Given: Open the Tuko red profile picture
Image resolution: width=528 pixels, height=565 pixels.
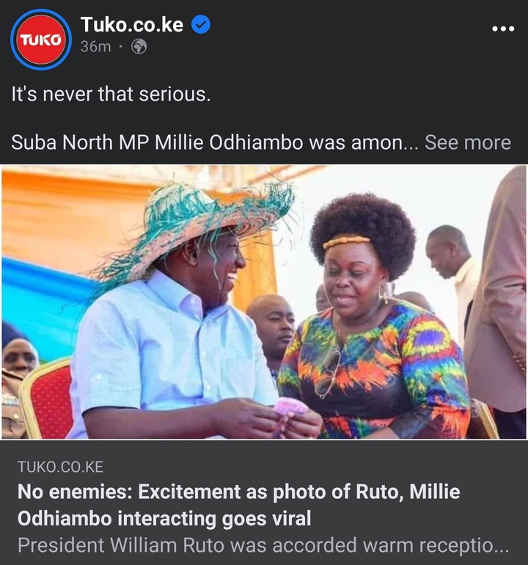Looking at the screenshot, I should (x=40, y=40).
